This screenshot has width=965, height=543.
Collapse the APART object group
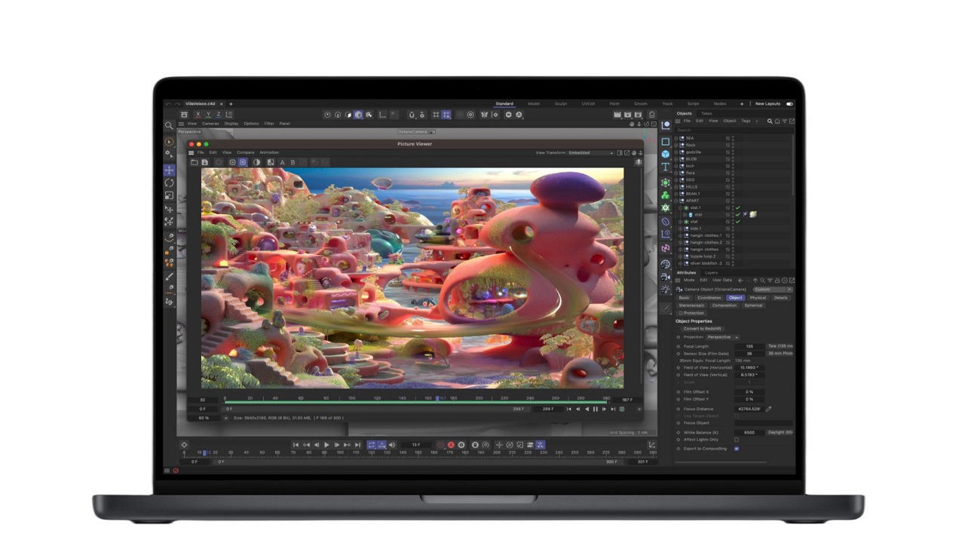click(x=678, y=201)
